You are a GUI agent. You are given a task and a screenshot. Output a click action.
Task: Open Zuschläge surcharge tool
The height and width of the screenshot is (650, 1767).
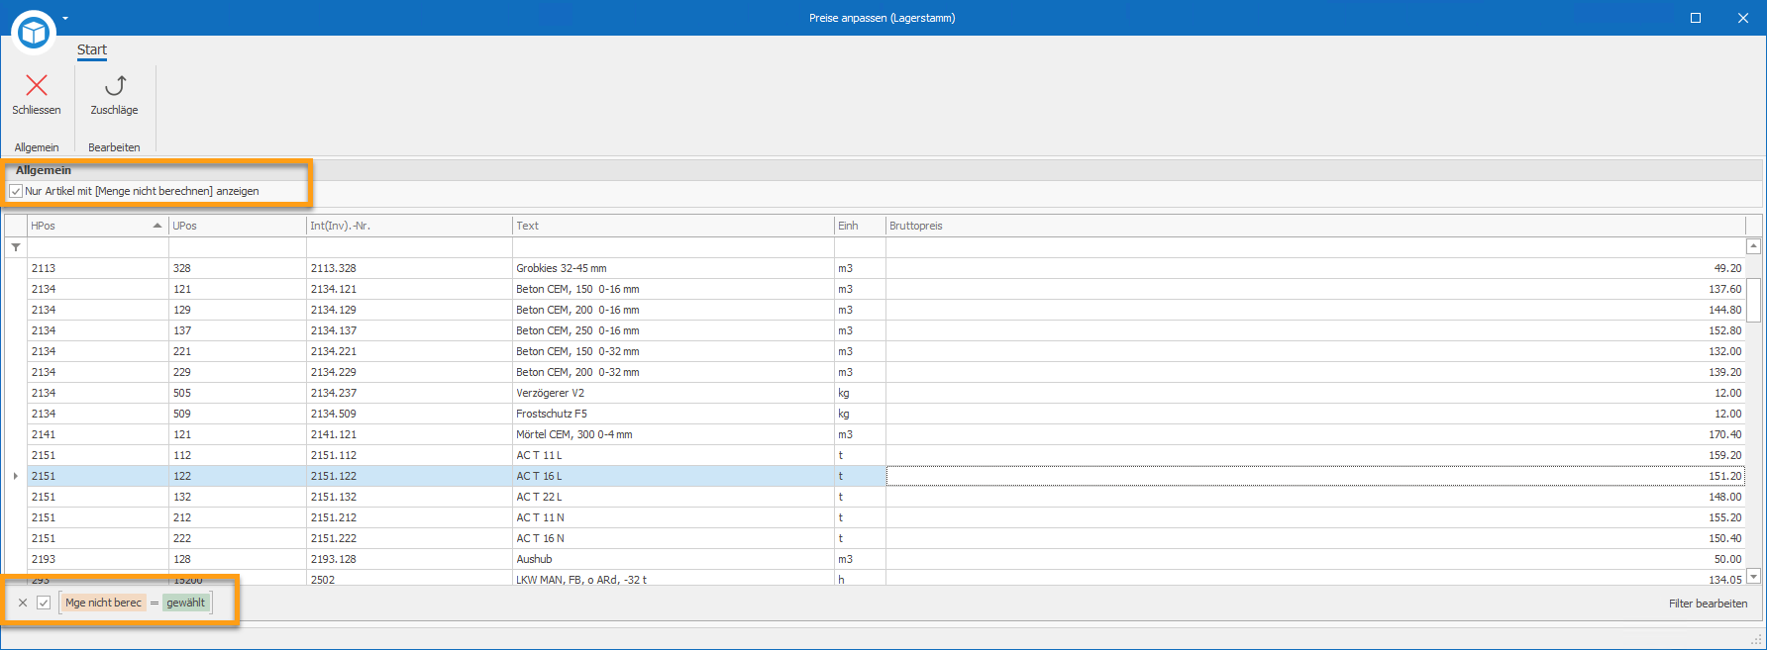tap(115, 95)
